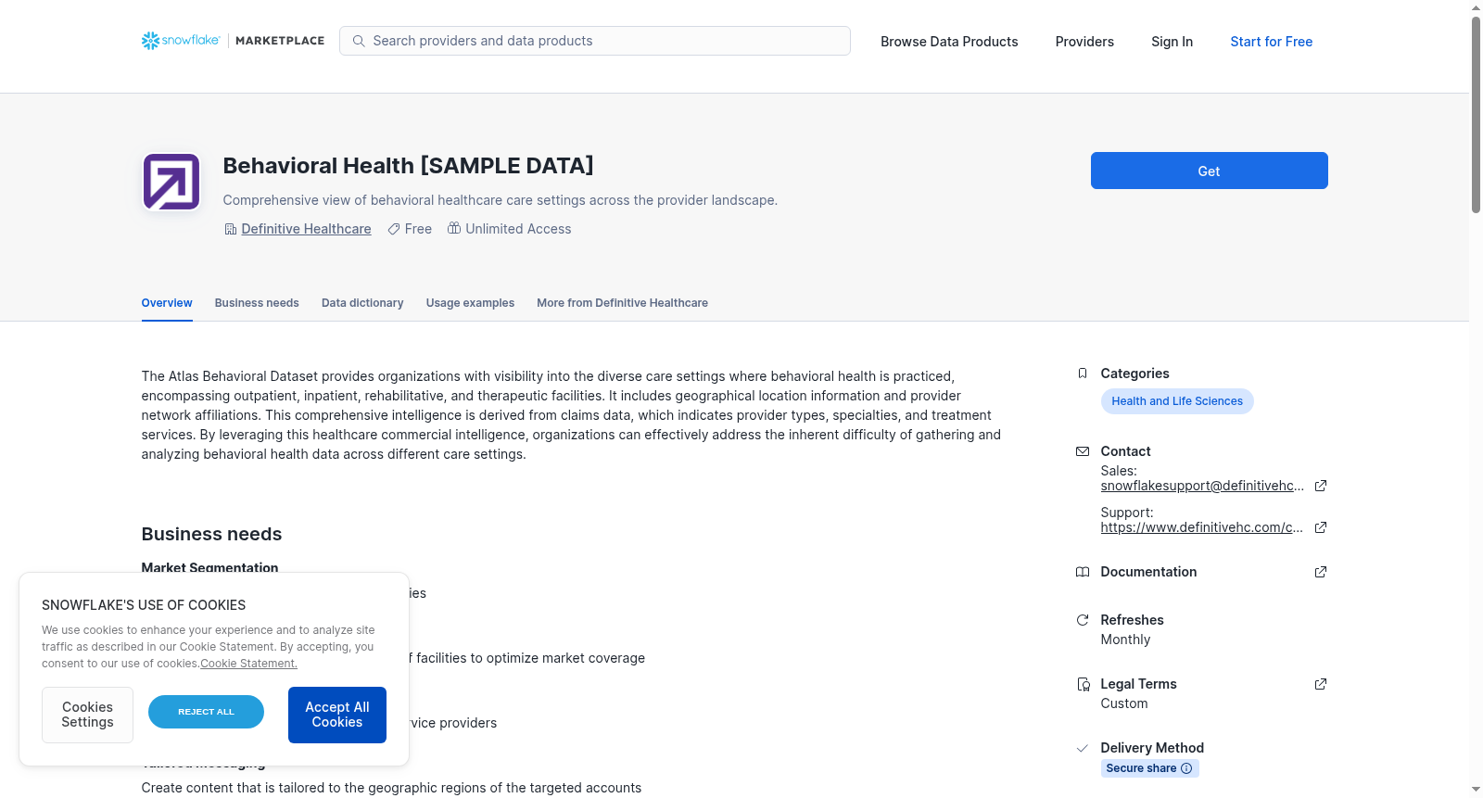Click the blue Get button
Viewport: 1483px width, 798px height.
1209,171
